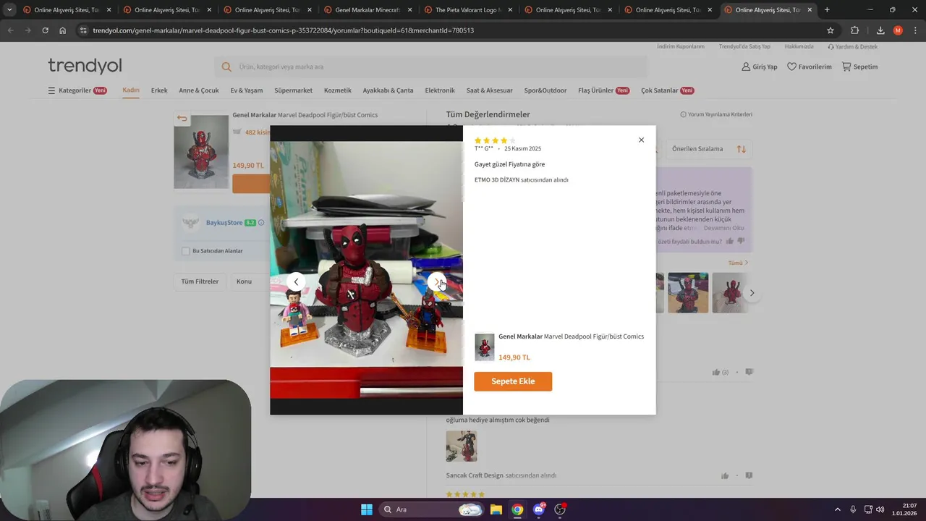Show next review photo arrow
This screenshot has height=521, width=926.
coord(437,282)
